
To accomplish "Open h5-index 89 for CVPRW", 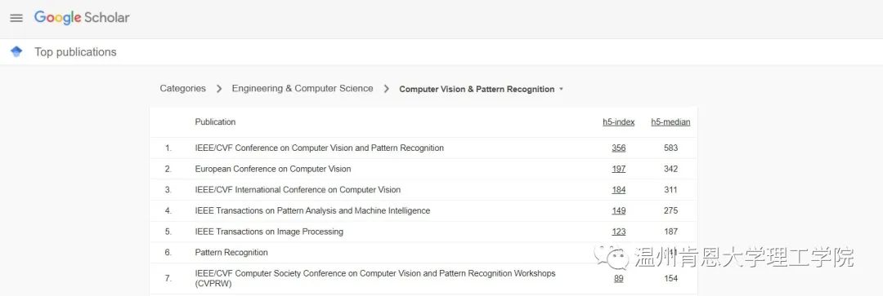I will point(618,279).
